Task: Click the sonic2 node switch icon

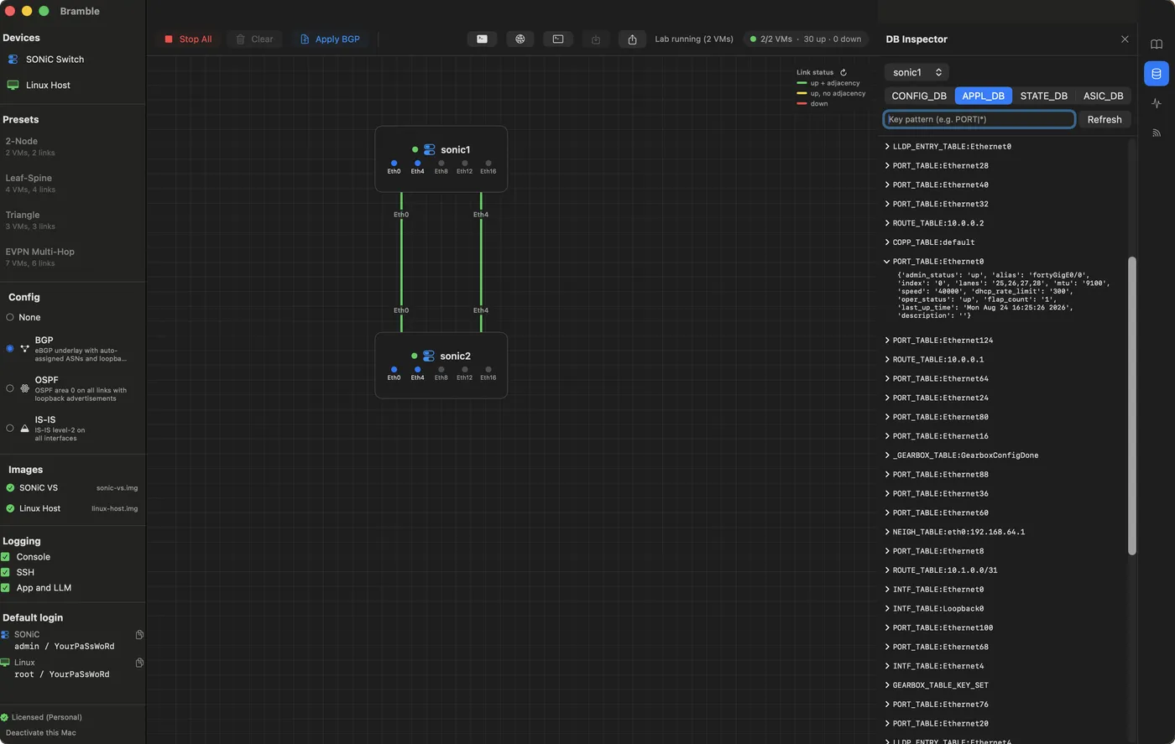Action: [428, 356]
